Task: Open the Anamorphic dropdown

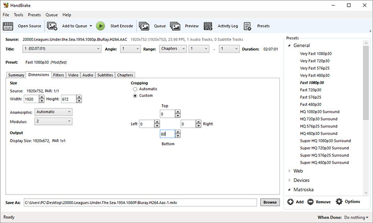Action: pos(53,112)
